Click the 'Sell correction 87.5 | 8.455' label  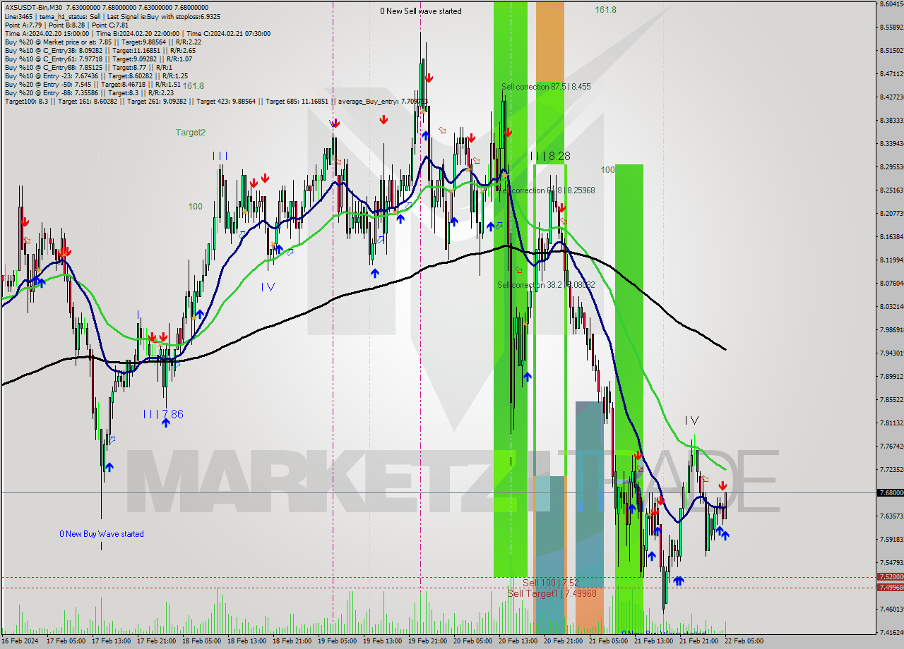(546, 87)
